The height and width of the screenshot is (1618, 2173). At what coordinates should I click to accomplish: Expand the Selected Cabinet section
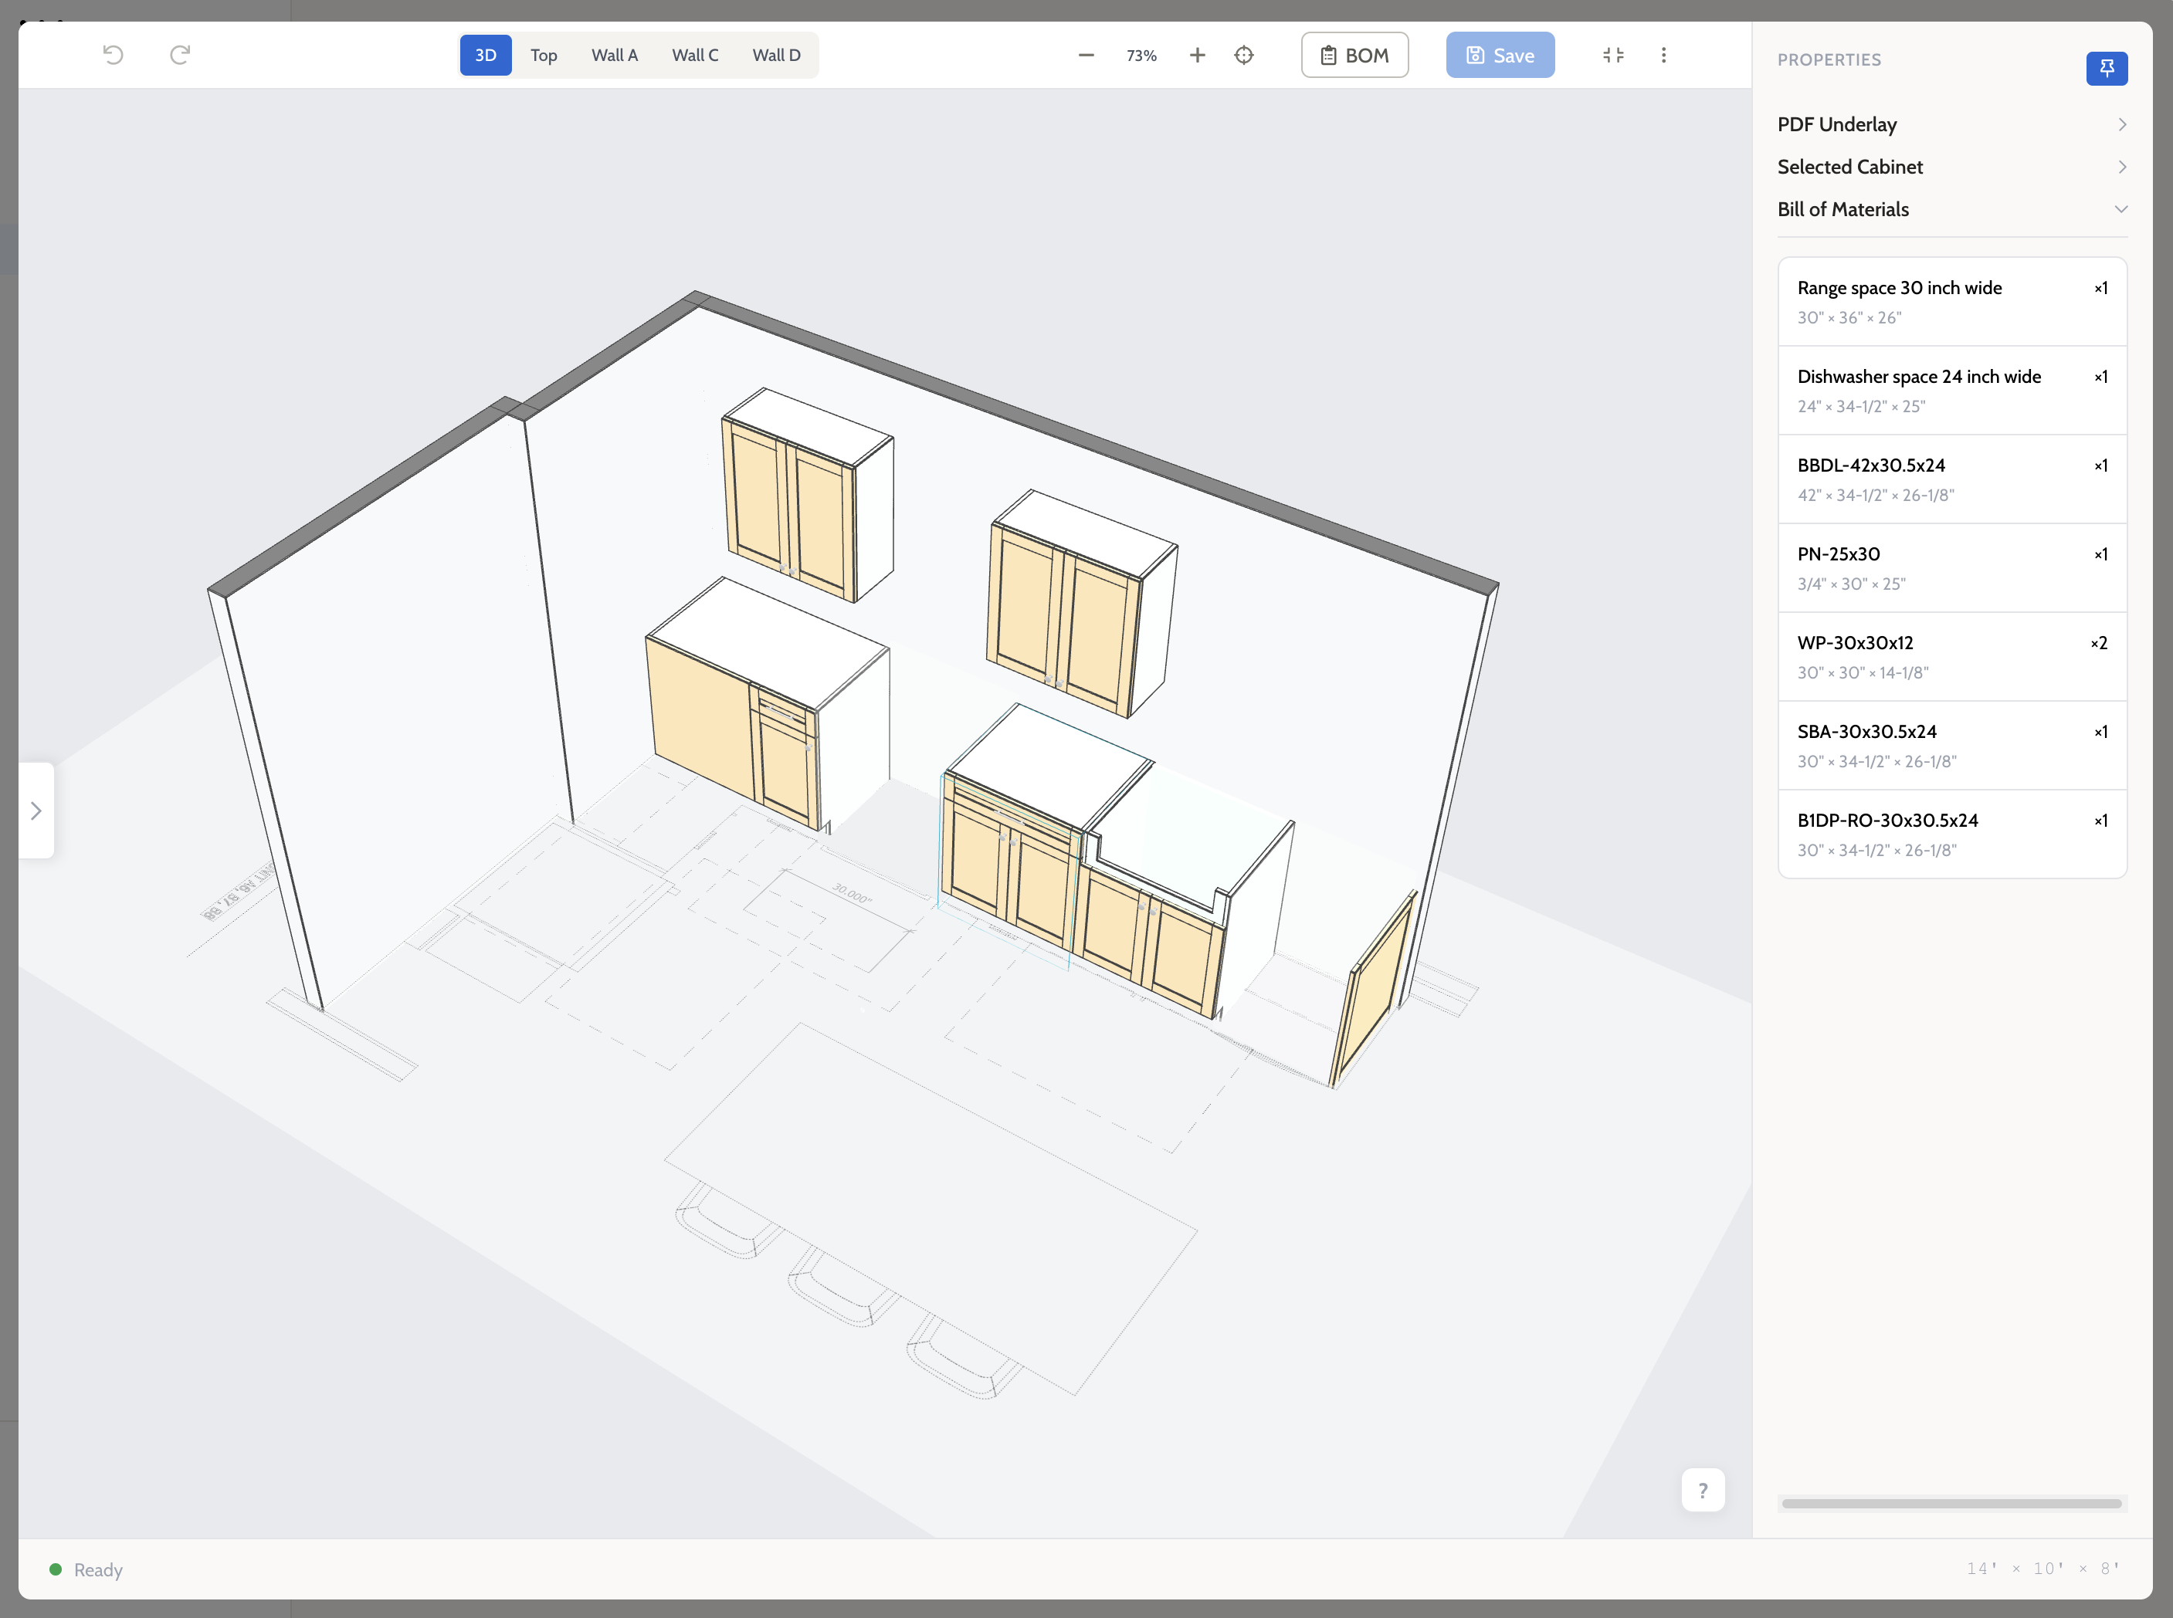coord(1951,167)
